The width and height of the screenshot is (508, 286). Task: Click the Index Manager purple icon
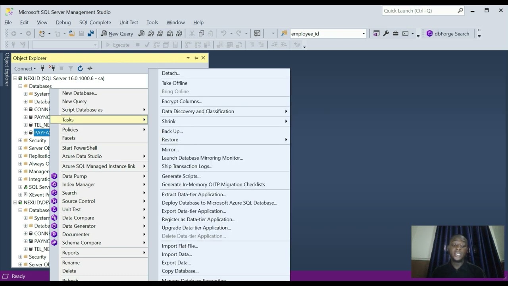(x=54, y=184)
